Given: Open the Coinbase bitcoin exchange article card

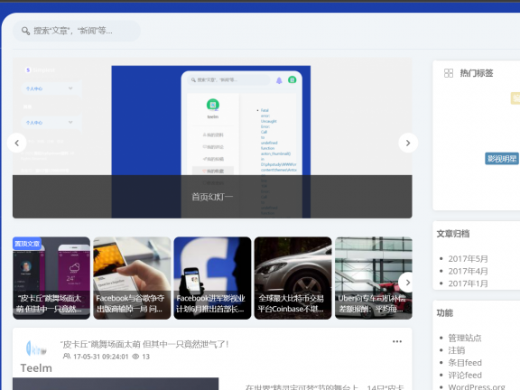Looking at the screenshot, I should click(293, 278).
